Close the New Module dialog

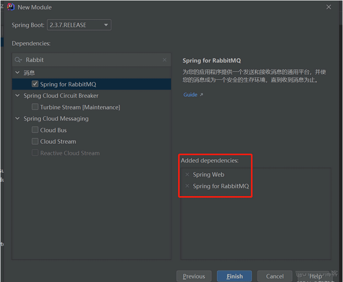coord(329,7)
